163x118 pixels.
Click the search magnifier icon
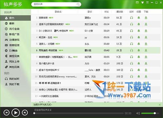[x=78, y=4]
